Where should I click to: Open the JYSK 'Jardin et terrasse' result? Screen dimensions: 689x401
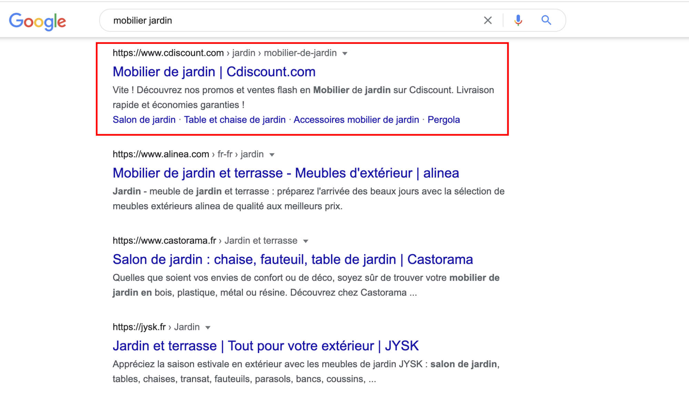pyautogui.click(x=266, y=345)
